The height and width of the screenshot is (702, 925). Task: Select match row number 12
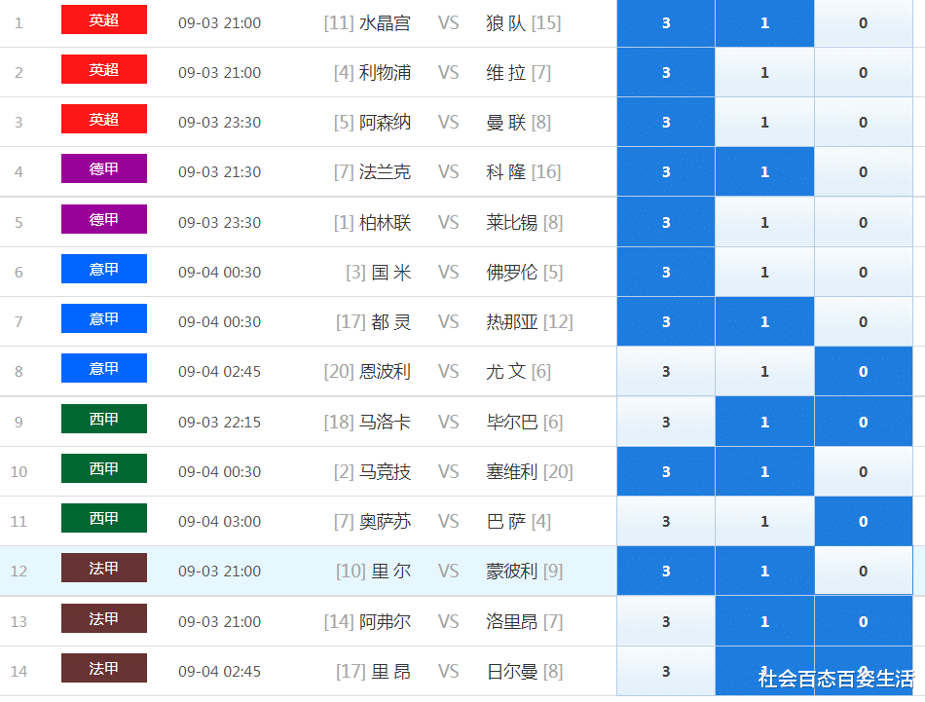click(18, 571)
